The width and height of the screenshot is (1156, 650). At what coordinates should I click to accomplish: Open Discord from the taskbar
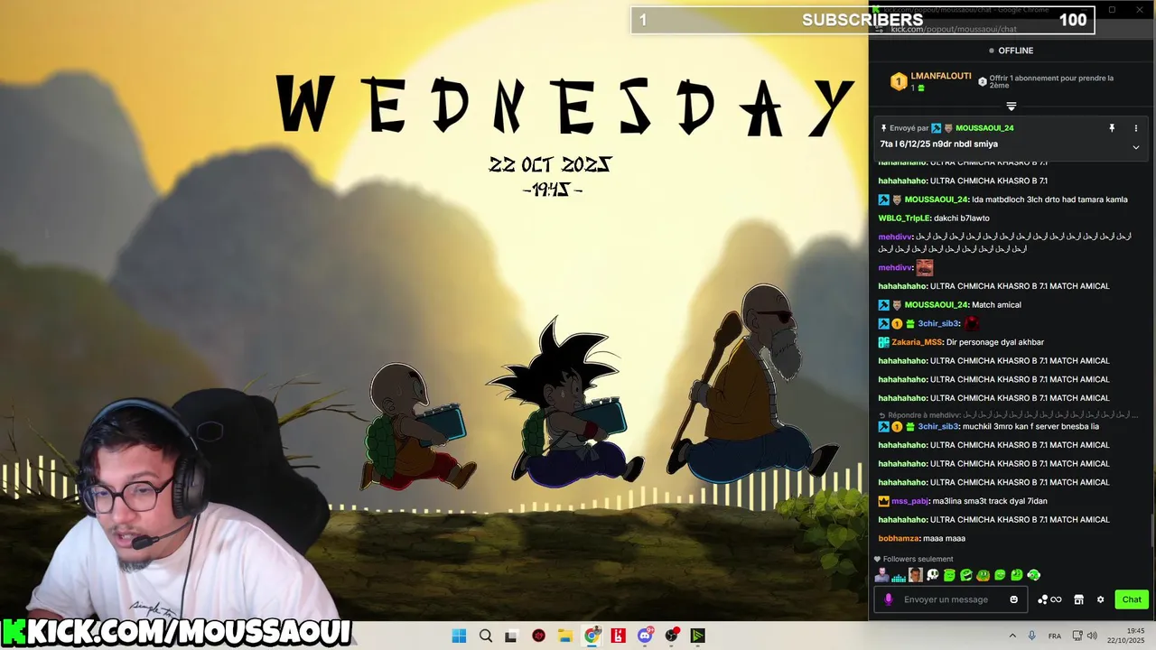pos(645,636)
